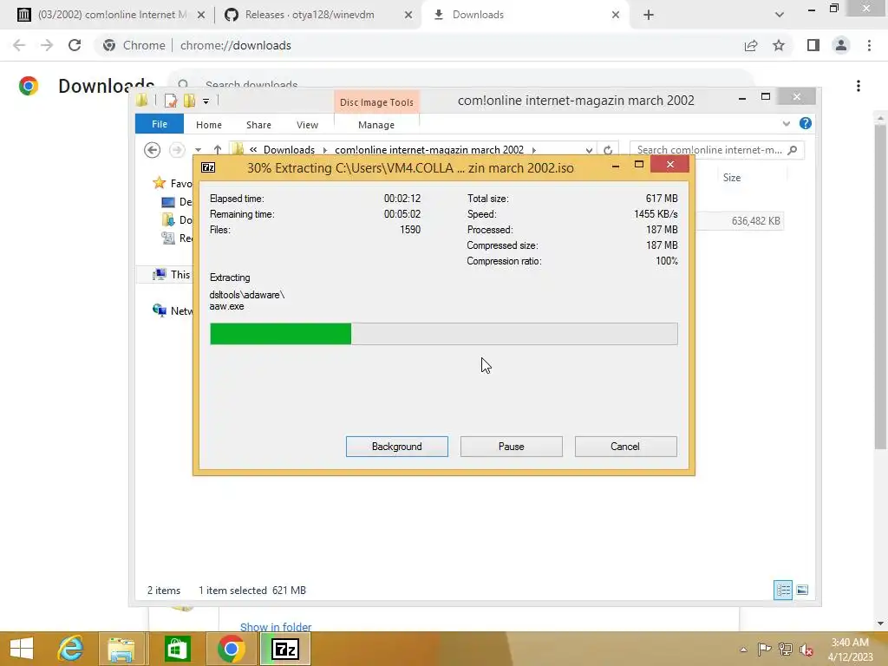This screenshot has height=666, width=888.
Task: Click the Properties quick access icon
Action: (x=170, y=101)
